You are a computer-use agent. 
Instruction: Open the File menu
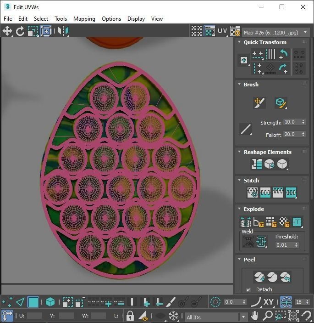[x=8, y=19]
